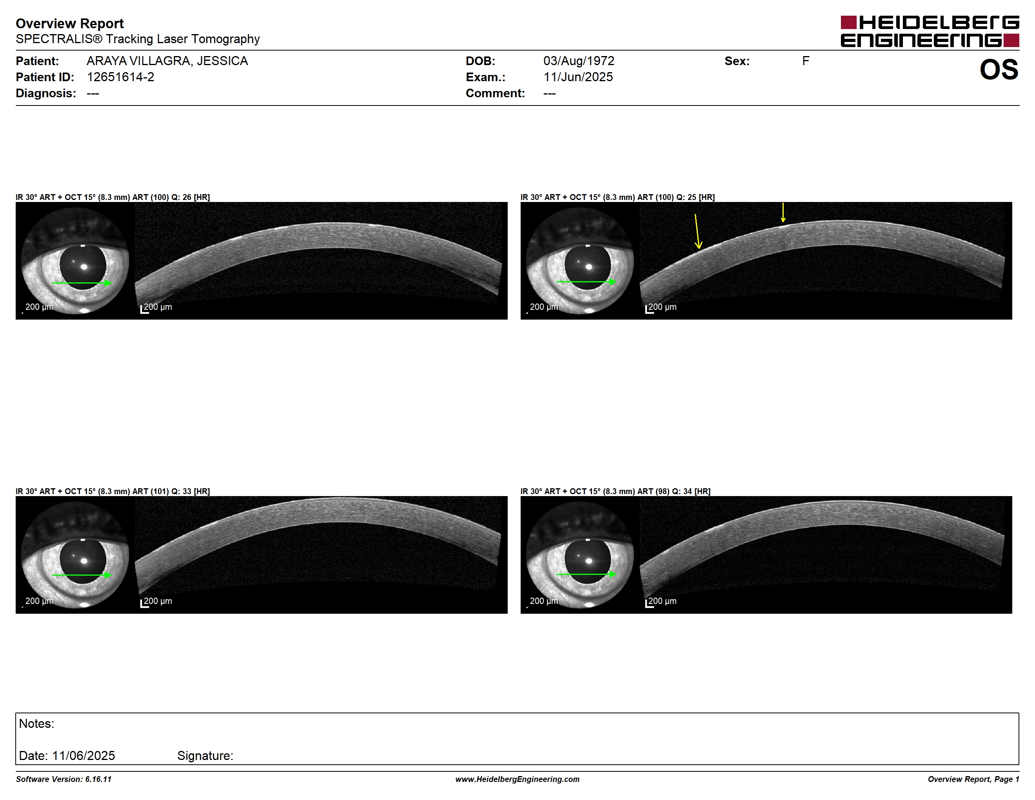Click the 'Overview Report' title

coord(70,23)
